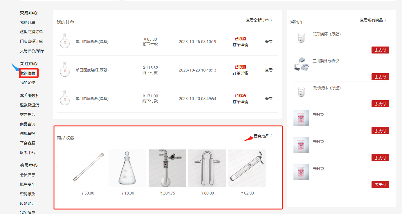This screenshot has width=402, height=214.
Task: Click 去支付 for 三用紫外分析仪
Action: click(380, 77)
